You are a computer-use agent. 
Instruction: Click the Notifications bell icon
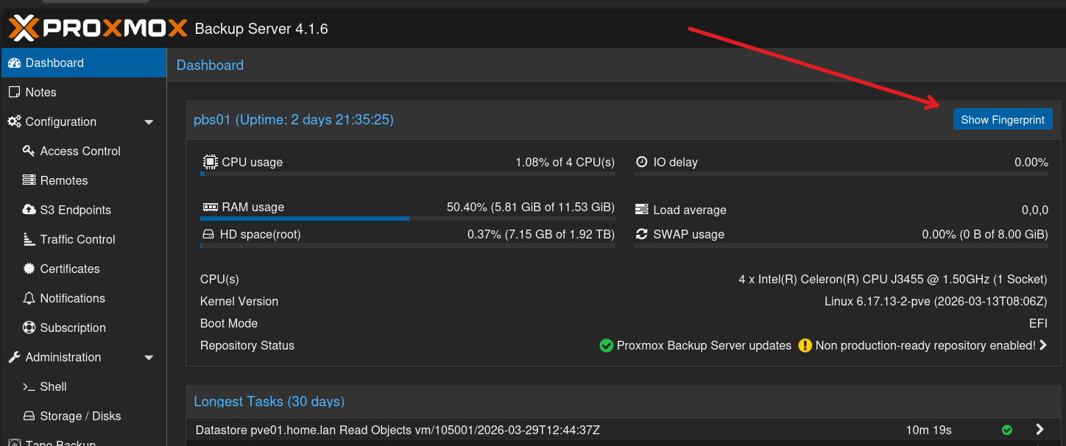[x=29, y=298]
